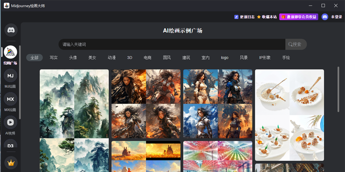This screenshot has width=345, height=172.
Task: Open MX绘画 in the sidebar
Action: pos(10,99)
